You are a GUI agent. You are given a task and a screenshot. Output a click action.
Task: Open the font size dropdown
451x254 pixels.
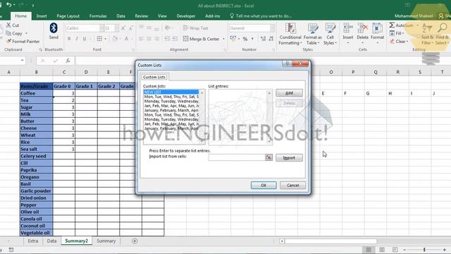click(x=116, y=28)
